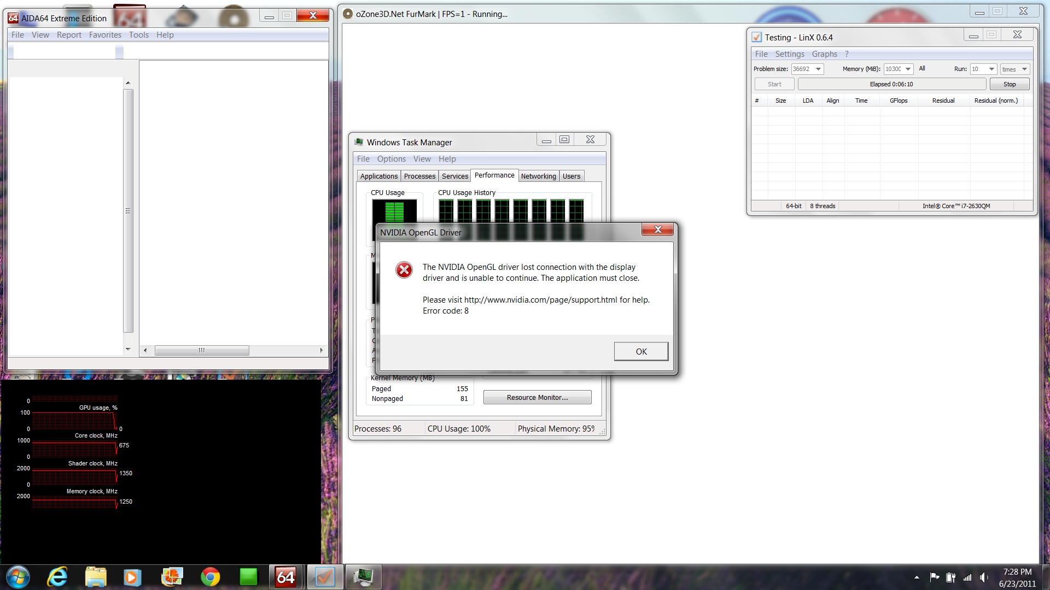Open Windows Explorer folder icon on taskbar
This screenshot has width=1050, height=590.
96,577
